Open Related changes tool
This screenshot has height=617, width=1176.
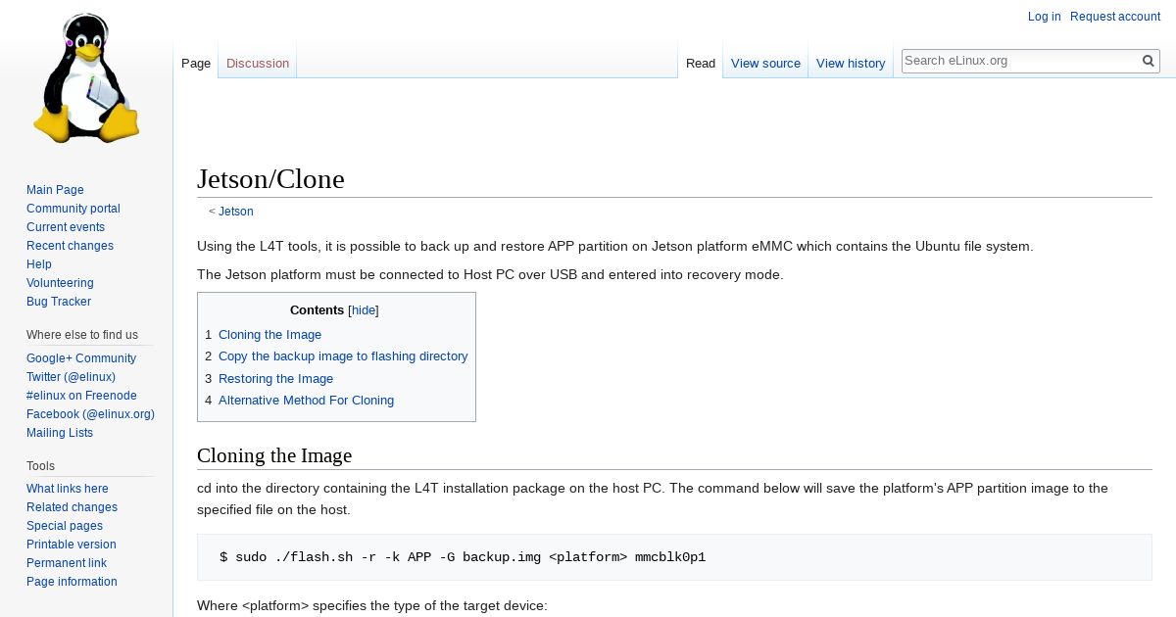[72, 507]
